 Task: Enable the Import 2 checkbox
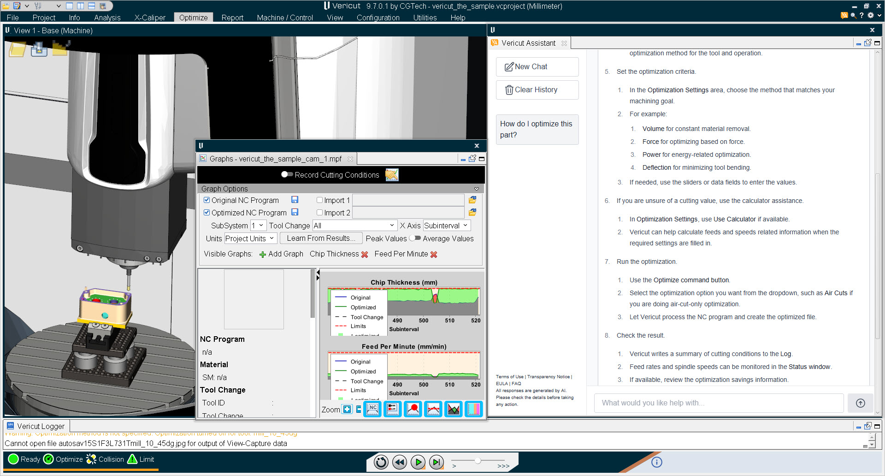pos(319,213)
